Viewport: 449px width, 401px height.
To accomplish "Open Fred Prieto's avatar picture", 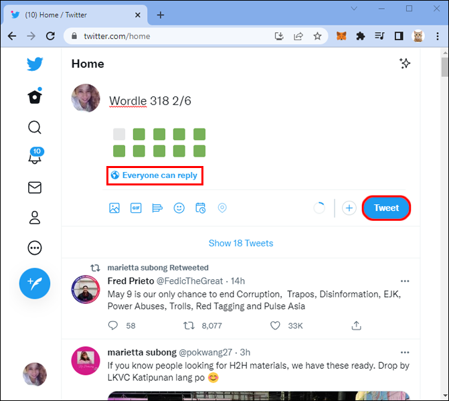I will click(x=86, y=289).
